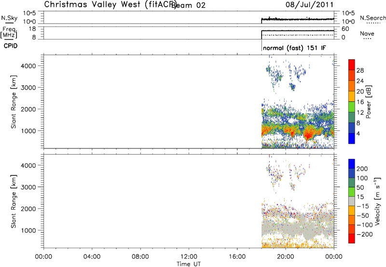The height and width of the screenshot is (267, 386).
Task: Click the 'Power [dB]' colorbar title
Action: (x=369, y=102)
